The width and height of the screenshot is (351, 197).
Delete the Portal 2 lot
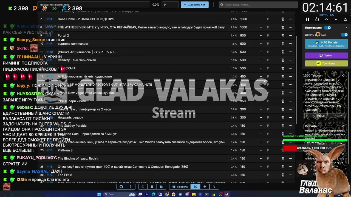click(283, 36)
